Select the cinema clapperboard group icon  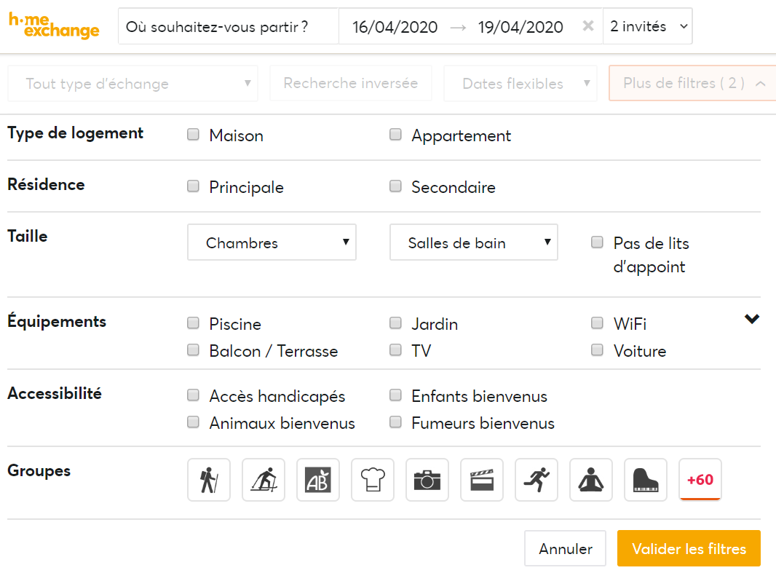(482, 480)
